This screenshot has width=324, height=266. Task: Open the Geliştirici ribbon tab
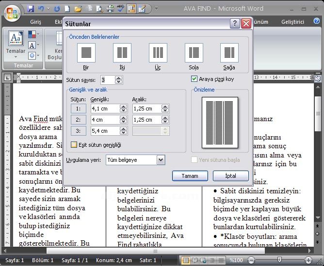tap(292, 22)
